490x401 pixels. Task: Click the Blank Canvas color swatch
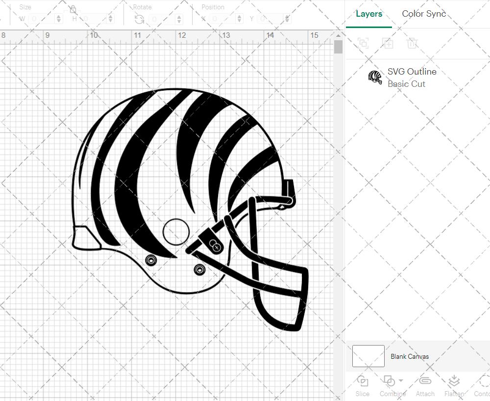[368, 356]
